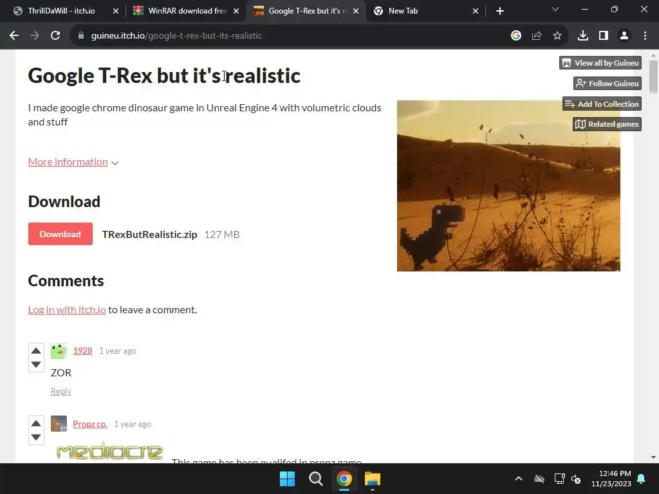Open the Chrome profile icon
Image resolution: width=659 pixels, height=494 pixels.
[x=624, y=36]
